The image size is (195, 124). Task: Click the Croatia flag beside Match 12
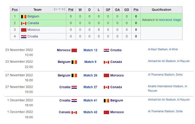[x=106, y=50]
